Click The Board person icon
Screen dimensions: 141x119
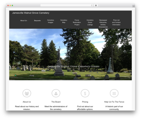(x=56, y=93)
